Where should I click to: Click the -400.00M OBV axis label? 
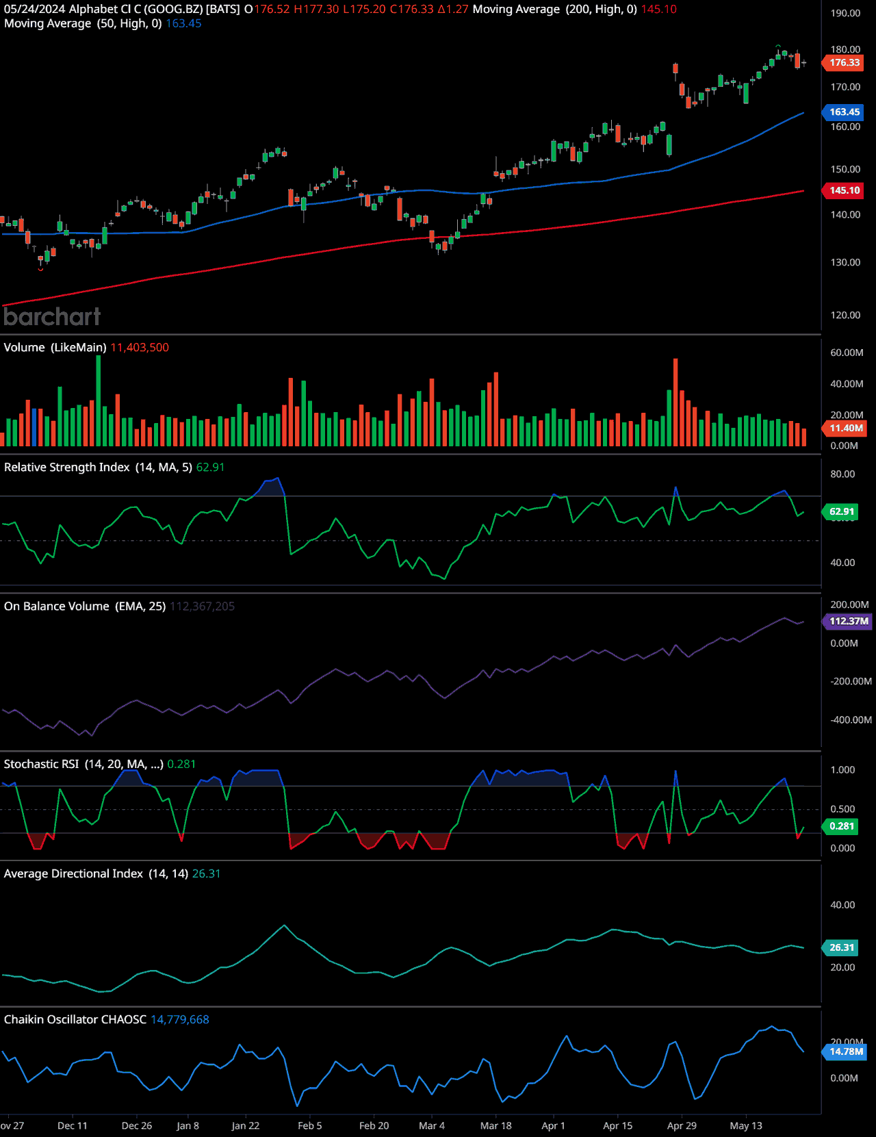tap(851, 719)
